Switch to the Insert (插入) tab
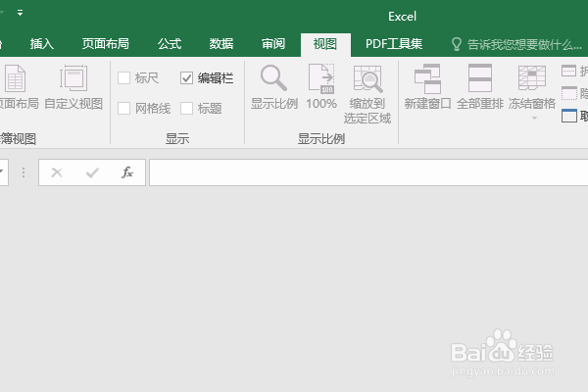588x392 pixels. point(41,44)
